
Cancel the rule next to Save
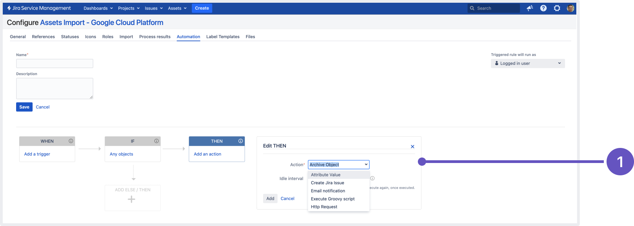click(43, 107)
